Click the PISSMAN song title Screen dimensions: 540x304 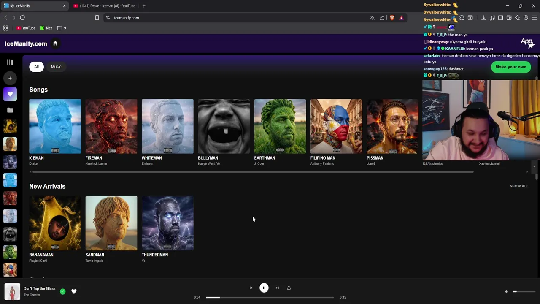pyautogui.click(x=375, y=158)
